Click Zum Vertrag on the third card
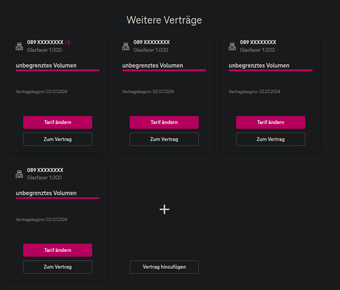Image resolution: width=340 pixels, height=290 pixels. tap(270, 139)
